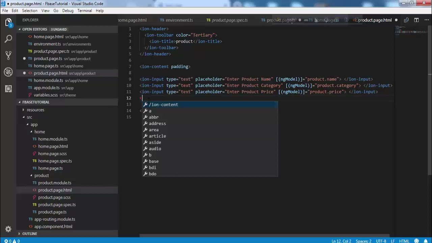Open the Selection menu
Image resolution: width=432 pixels, height=243 pixels.
[30, 11]
